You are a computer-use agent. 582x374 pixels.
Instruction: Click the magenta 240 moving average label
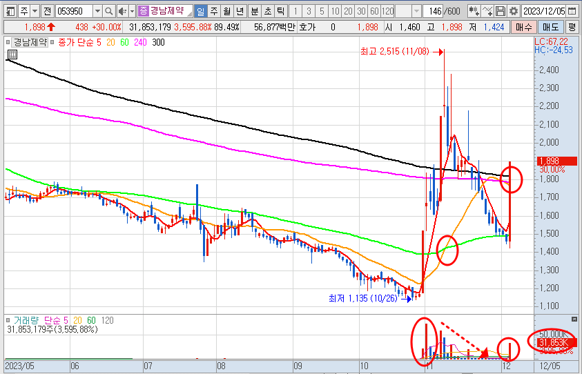140,42
